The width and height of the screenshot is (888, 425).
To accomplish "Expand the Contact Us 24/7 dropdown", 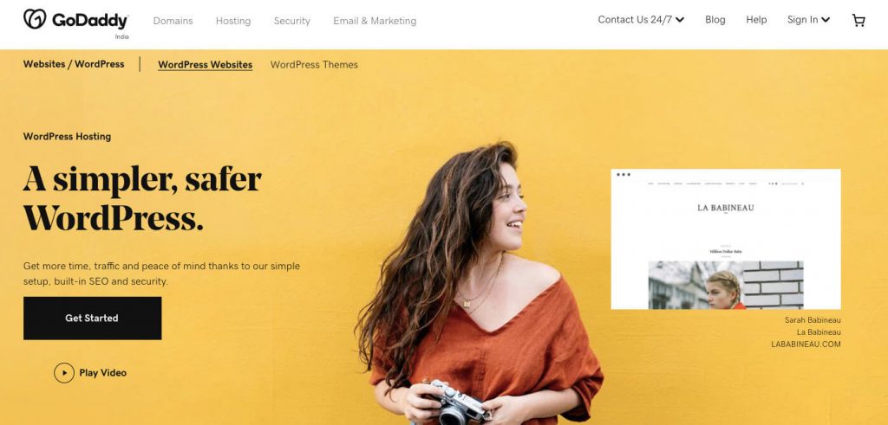I will pyautogui.click(x=641, y=20).
